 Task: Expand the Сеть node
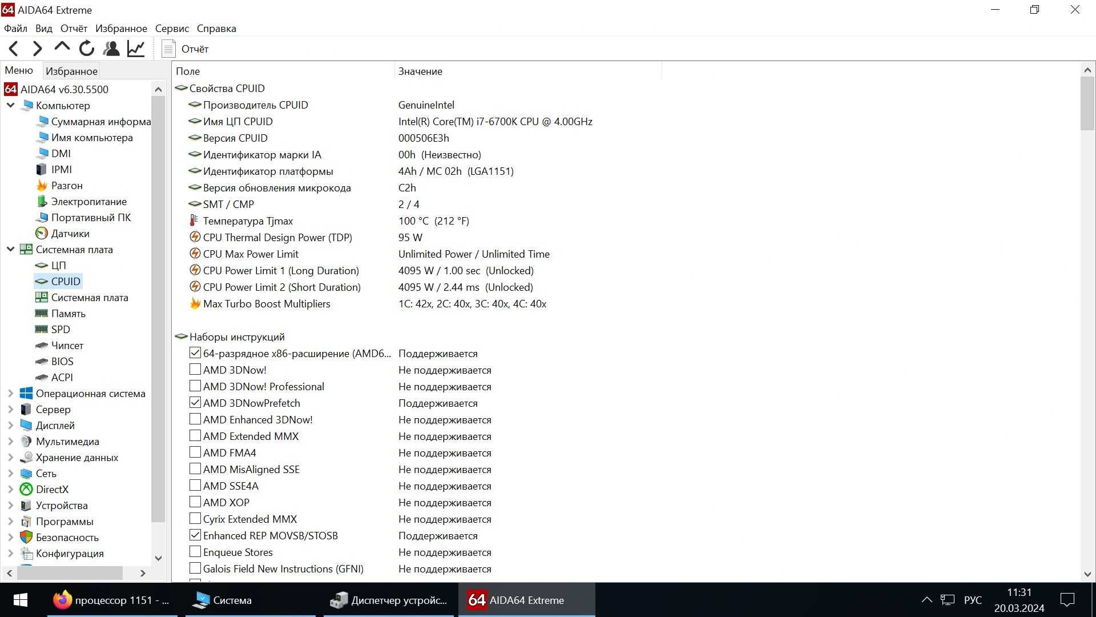point(10,473)
